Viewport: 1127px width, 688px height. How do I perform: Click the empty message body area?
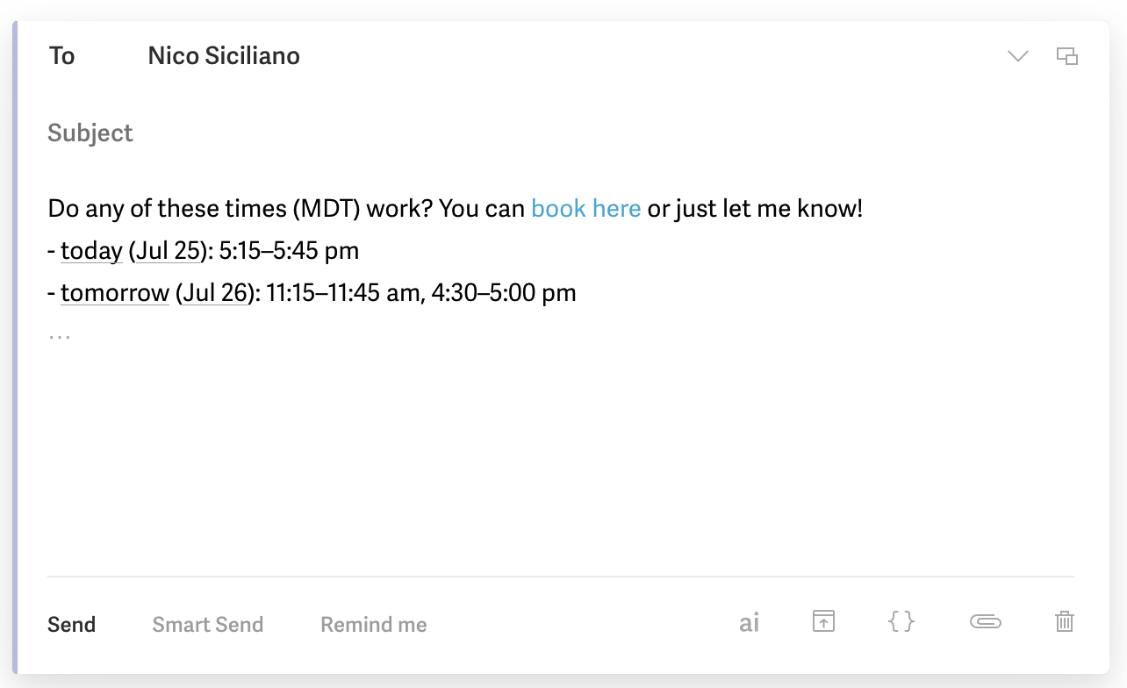[x=561, y=456]
